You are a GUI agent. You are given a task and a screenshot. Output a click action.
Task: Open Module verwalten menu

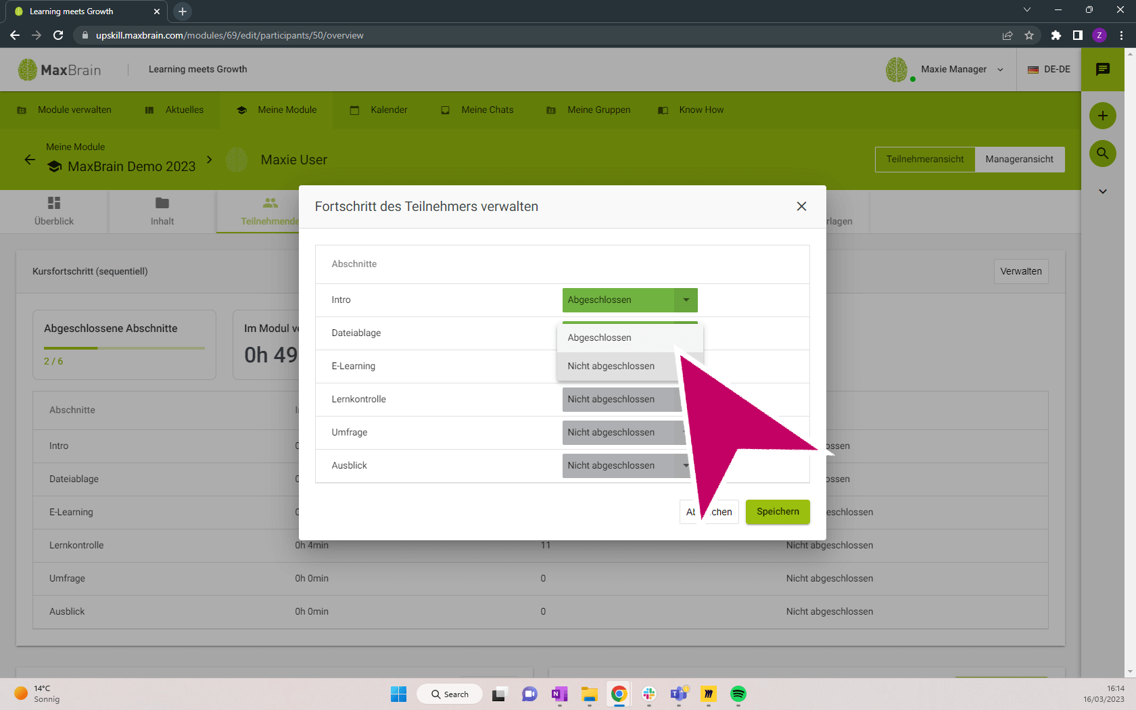tap(64, 110)
